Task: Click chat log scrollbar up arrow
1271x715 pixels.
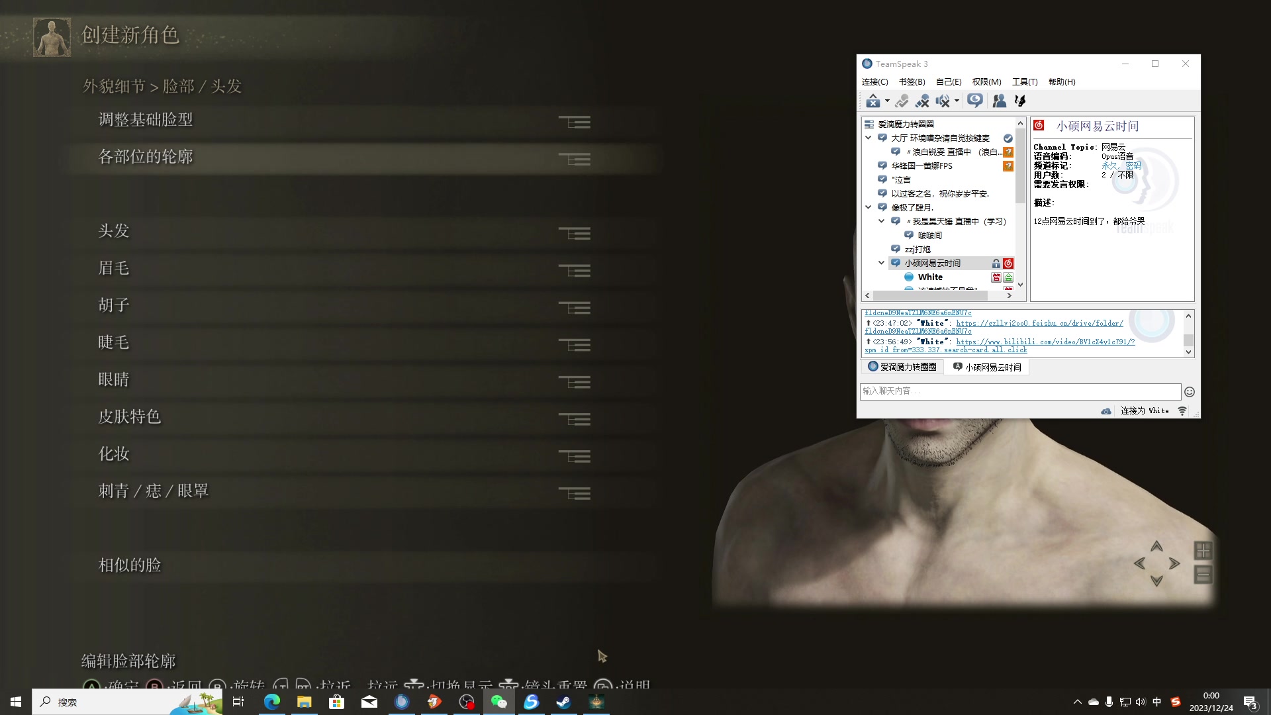Action: click(x=1188, y=316)
